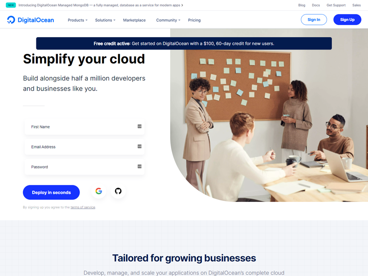Open the Sales link
Image resolution: width=368 pixels, height=276 pixels.
pos(356,5)
